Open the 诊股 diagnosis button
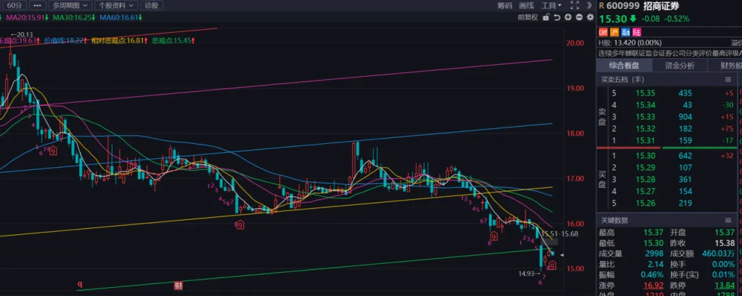This screenshot has width=742, height=296. point(151,5)
